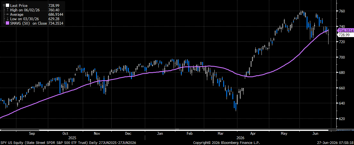Select the 'Average' legend label
The height and width of the screenshot is (145, 354).
click(17, 14)
